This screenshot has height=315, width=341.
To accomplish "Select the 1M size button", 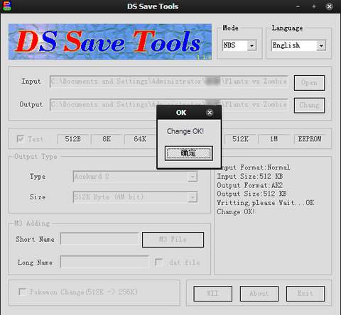I will [274, 139].
